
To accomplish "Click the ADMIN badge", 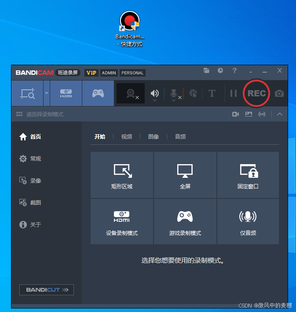I will [x=109, y=73].
